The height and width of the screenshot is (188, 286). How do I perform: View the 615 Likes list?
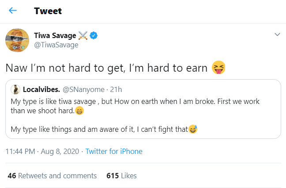click(x=121, y=176)
